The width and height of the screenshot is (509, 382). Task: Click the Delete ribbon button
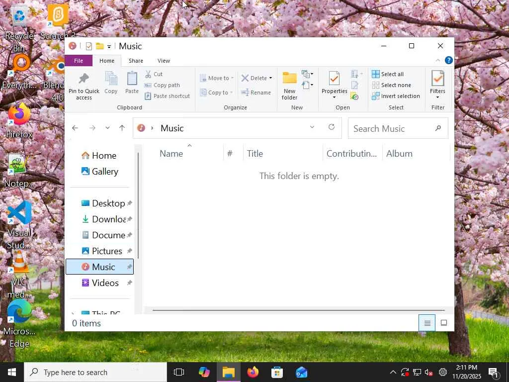254,78
